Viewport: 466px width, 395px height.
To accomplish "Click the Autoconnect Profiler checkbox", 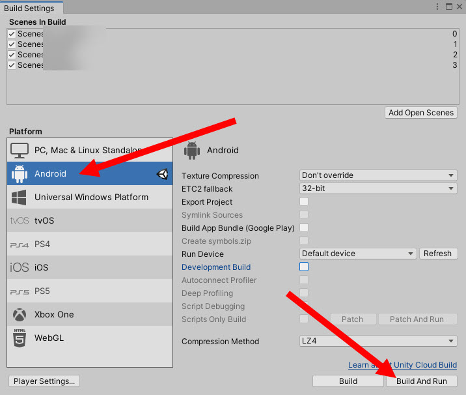I will point(304,280).
